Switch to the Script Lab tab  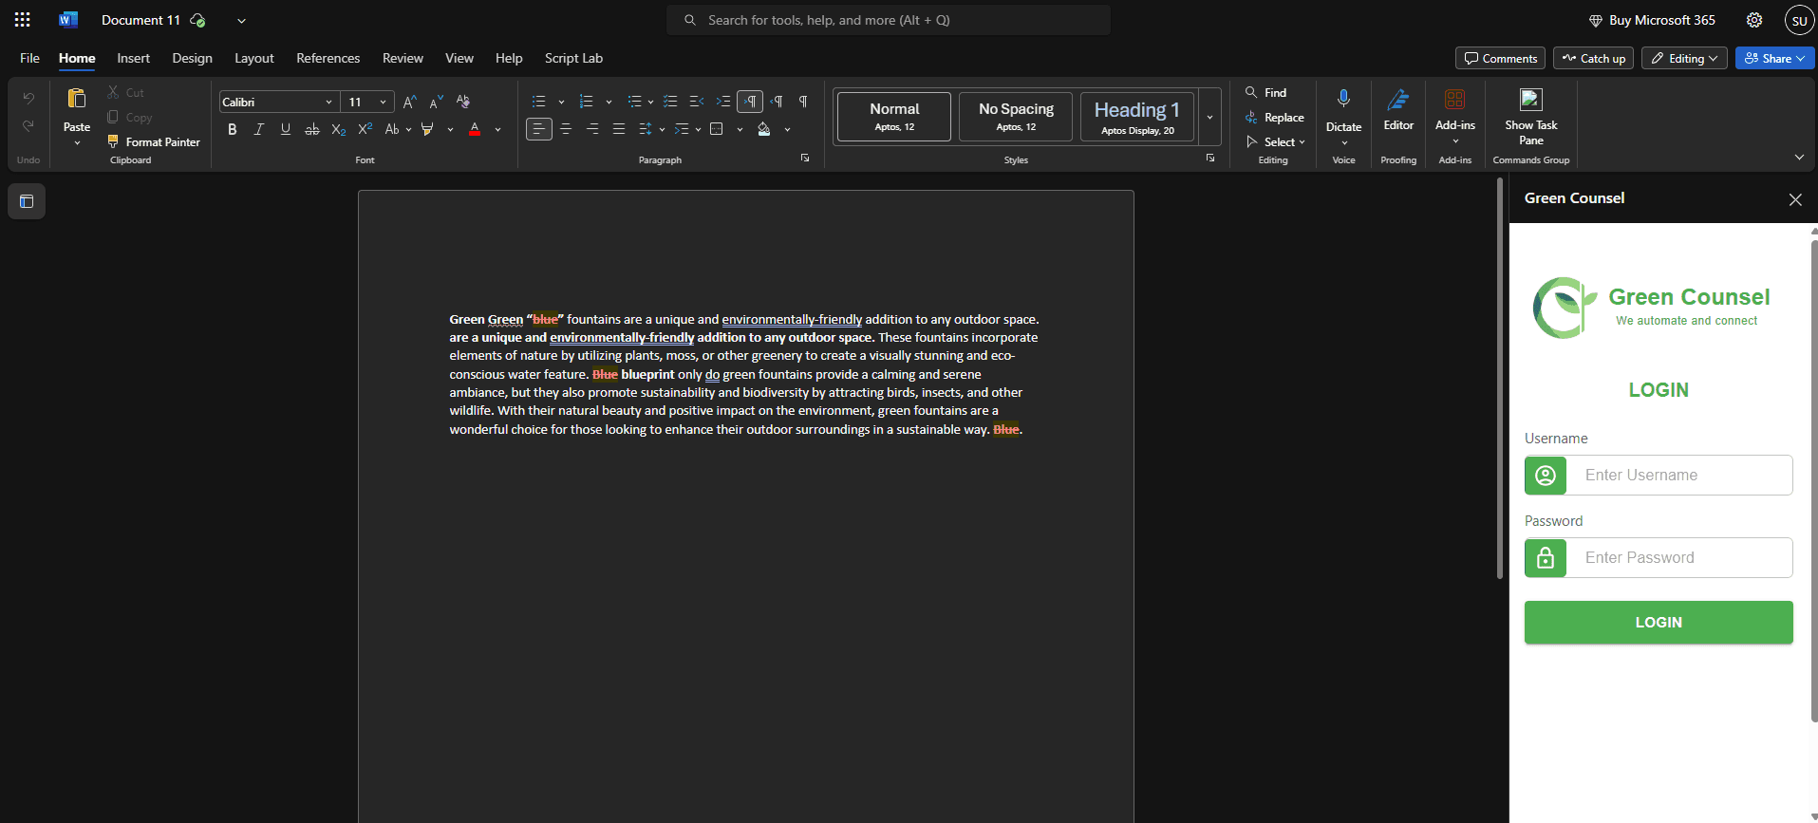point(573,58)
